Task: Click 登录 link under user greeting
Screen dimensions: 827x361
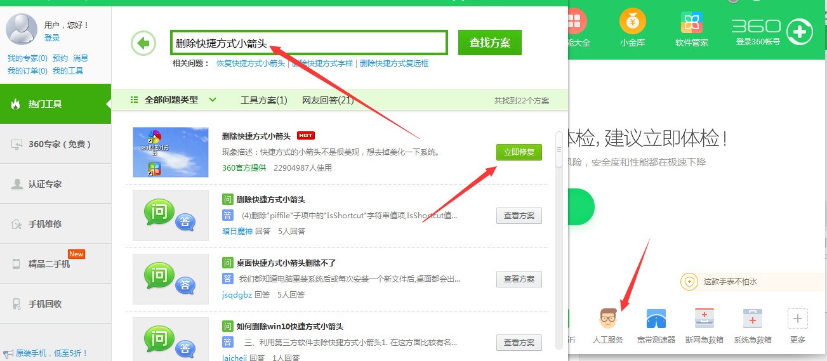Action: click(52, 38)
